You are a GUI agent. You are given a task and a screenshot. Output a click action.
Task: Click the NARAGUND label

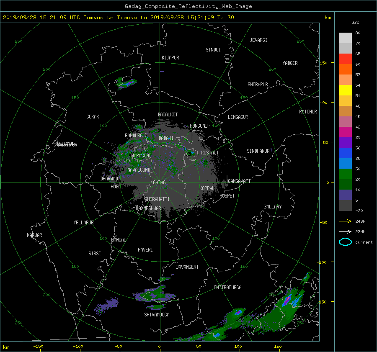click(x=142, y=156)
